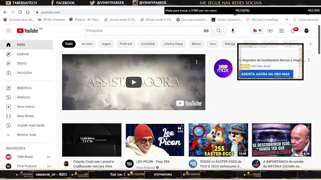Open Inscrições in the sidebar
321x180 pixels.
click(x=26, y=73)
